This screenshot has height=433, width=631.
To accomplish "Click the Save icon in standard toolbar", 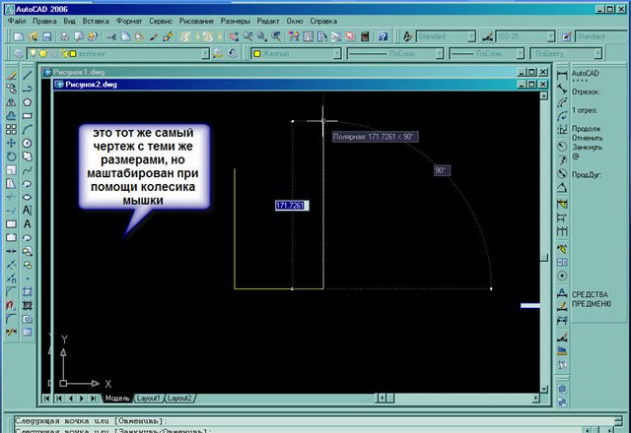I will coord(49,36).
